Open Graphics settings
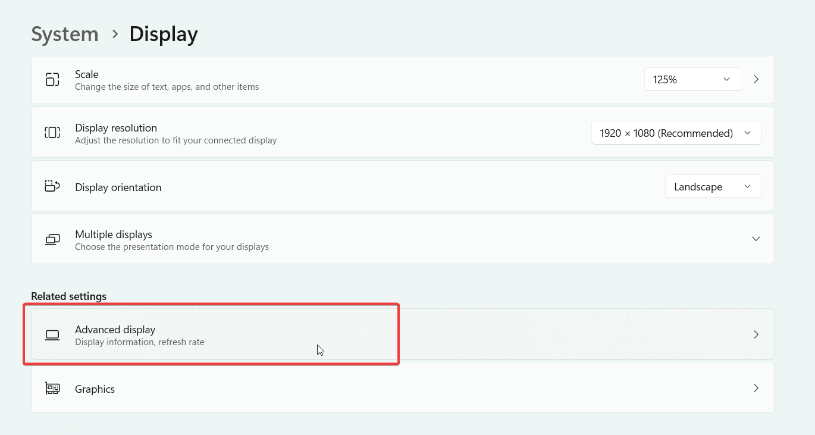 [x=403, y=388]
